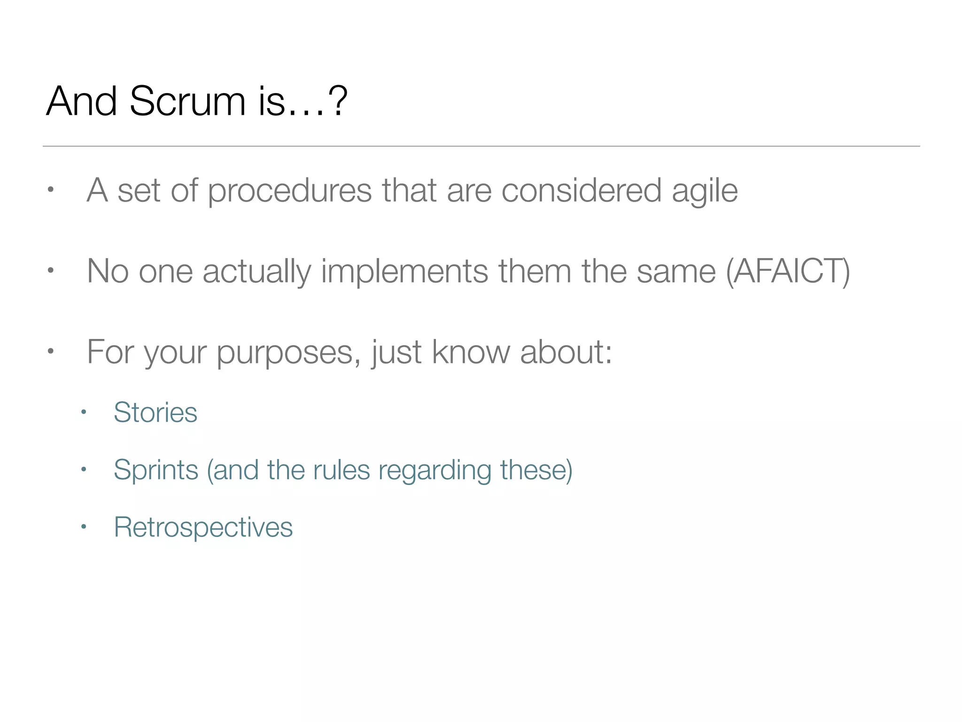The width and height of the screenshot is (962, 722).
Task: Click the word "Scrum" in the title
Action: click(187, 101)
